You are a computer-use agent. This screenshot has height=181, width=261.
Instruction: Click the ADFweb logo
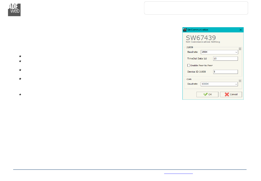14,10
